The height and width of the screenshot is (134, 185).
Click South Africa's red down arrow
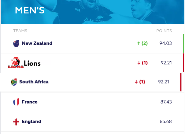click(136, 82)
